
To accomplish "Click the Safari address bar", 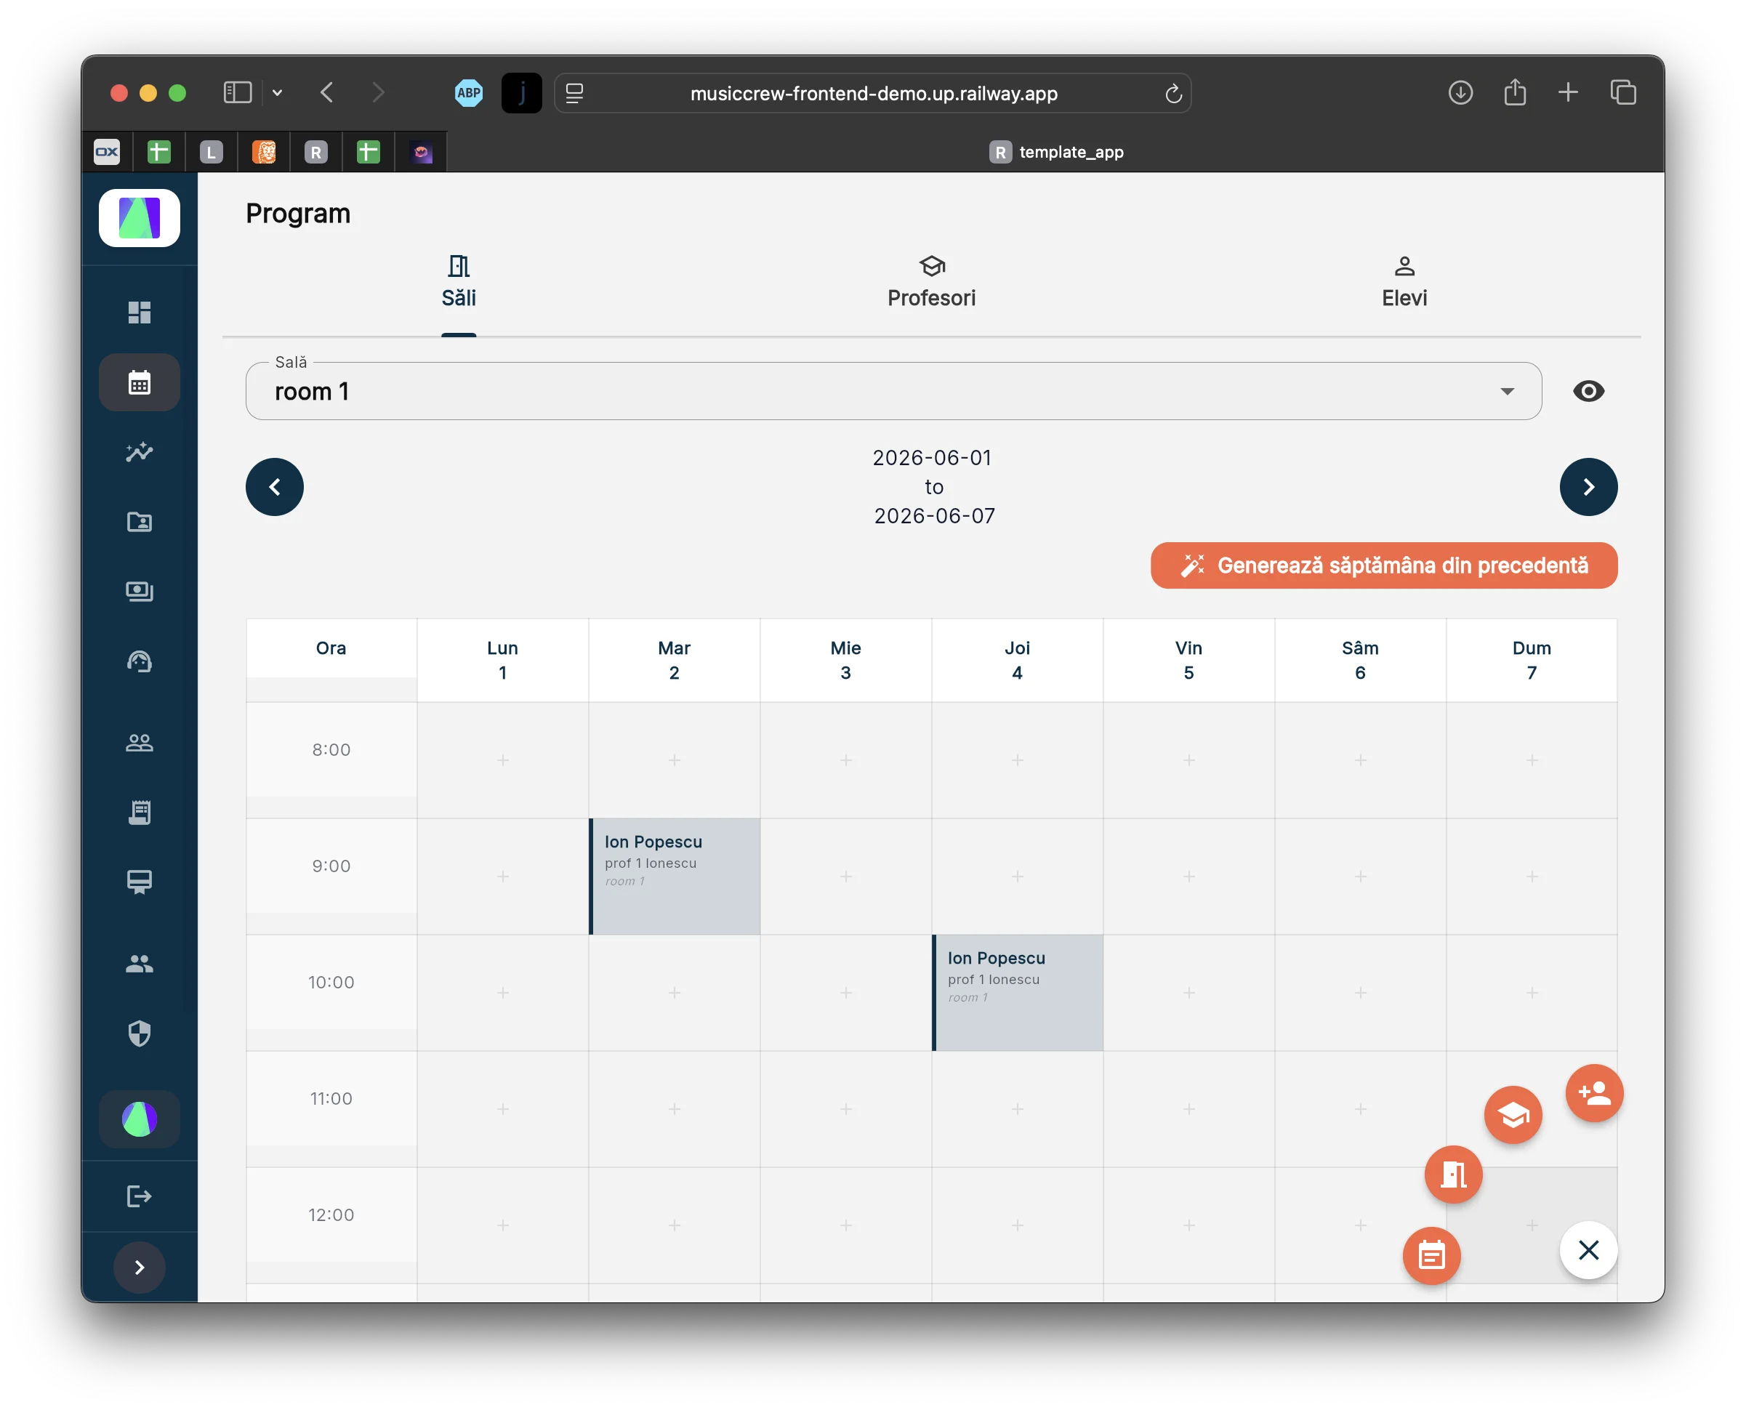I will [873, 94].
